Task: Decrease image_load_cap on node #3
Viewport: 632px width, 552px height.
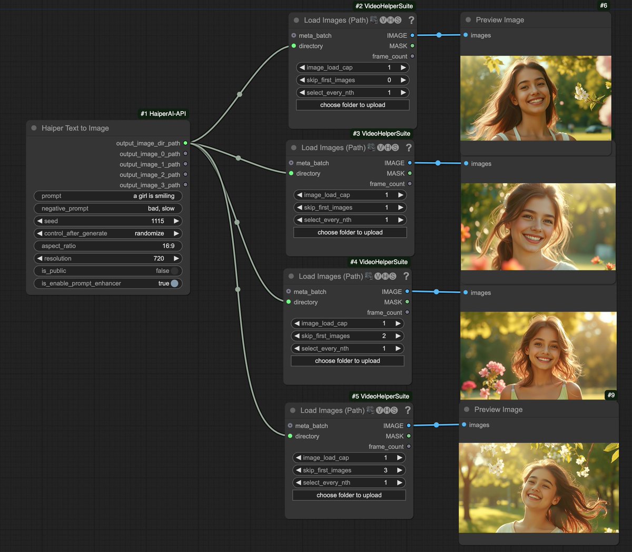Action: [300, 195]
